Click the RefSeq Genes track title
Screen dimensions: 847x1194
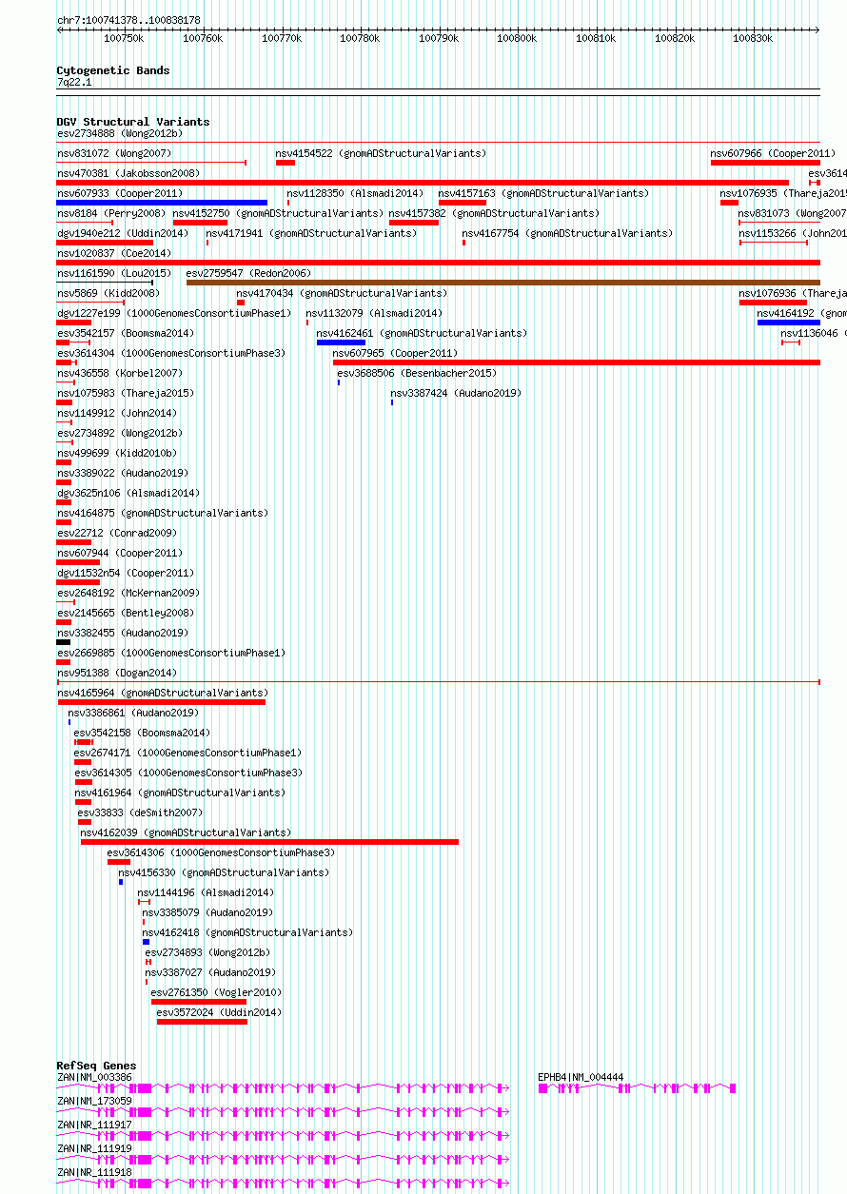pyautogui.click(x=96, y=1066)
